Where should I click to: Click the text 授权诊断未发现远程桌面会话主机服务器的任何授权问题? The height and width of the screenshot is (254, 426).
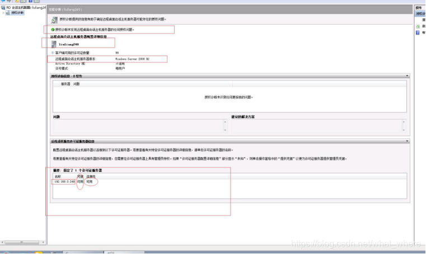click(95, 30)
